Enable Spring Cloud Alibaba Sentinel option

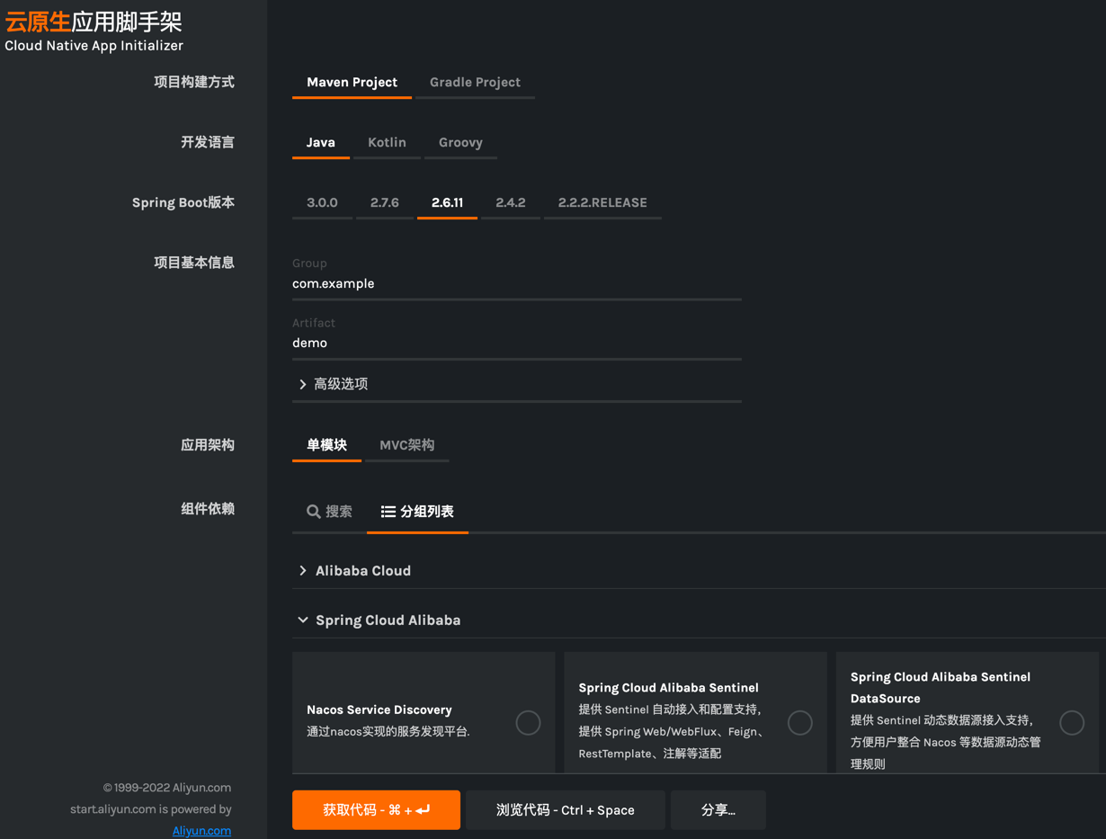(799, 722)
